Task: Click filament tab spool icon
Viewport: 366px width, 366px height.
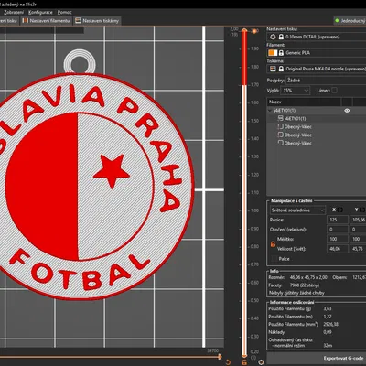Action: click(26, 21)
